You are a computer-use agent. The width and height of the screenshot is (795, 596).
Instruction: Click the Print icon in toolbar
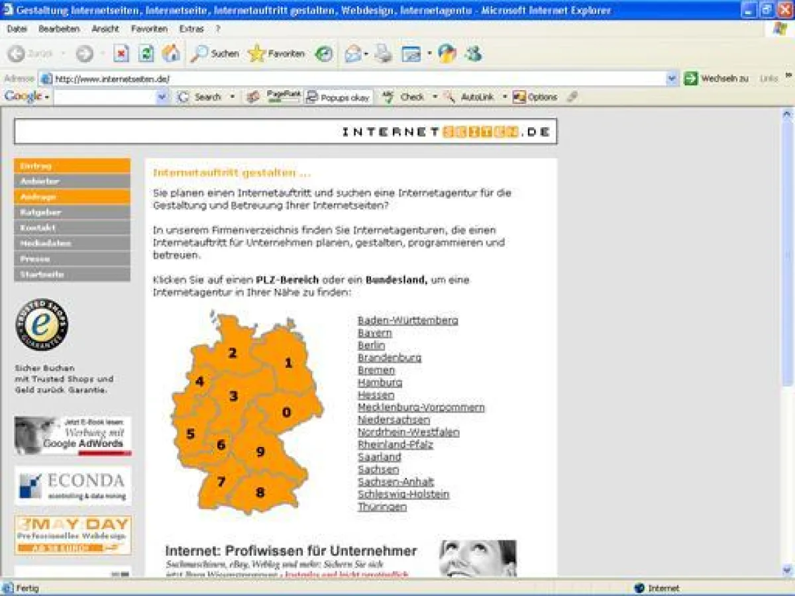pyautogui.click(x=384, y=54)
